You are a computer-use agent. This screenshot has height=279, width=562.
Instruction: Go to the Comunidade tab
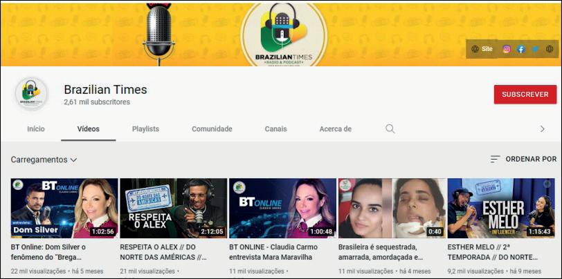[x=212, y=129]
